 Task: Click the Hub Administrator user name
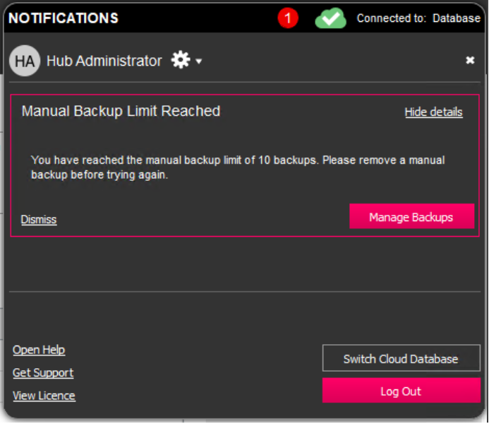pyautogui.click(x=104, y=61)
